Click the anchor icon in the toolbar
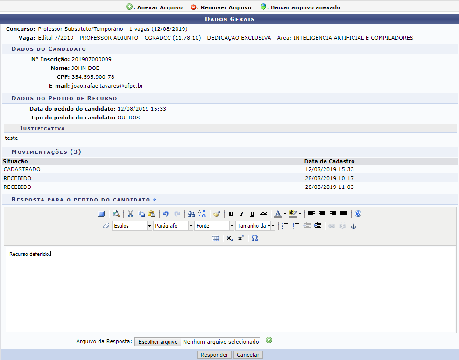 [x=353, y=226]
